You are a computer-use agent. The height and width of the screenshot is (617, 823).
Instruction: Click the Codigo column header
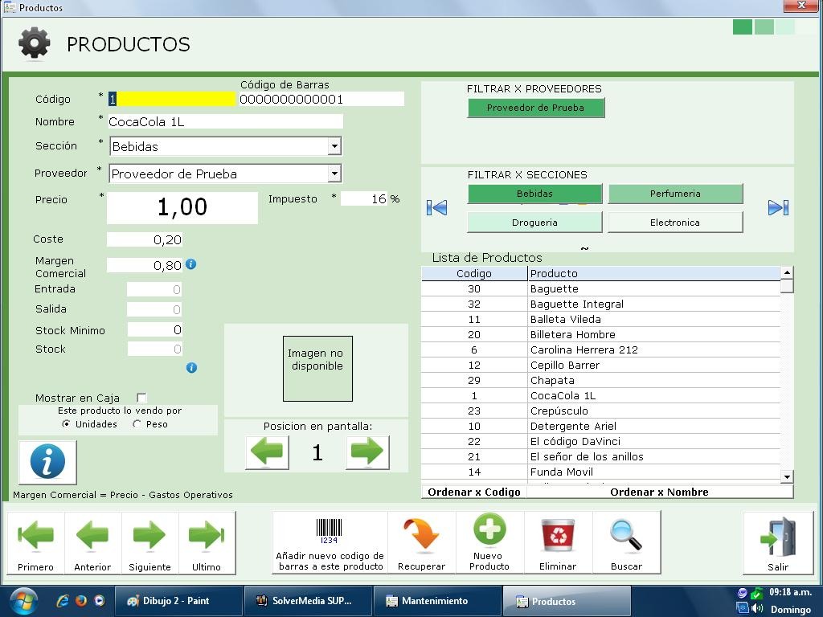[474, 273]
